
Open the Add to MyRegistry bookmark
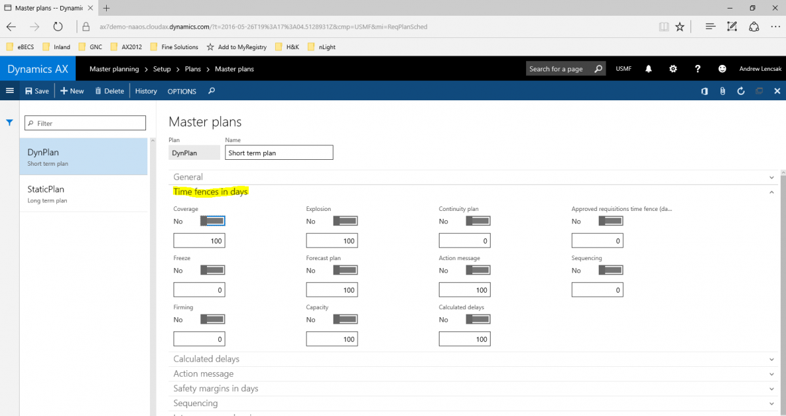click(236, 47)
